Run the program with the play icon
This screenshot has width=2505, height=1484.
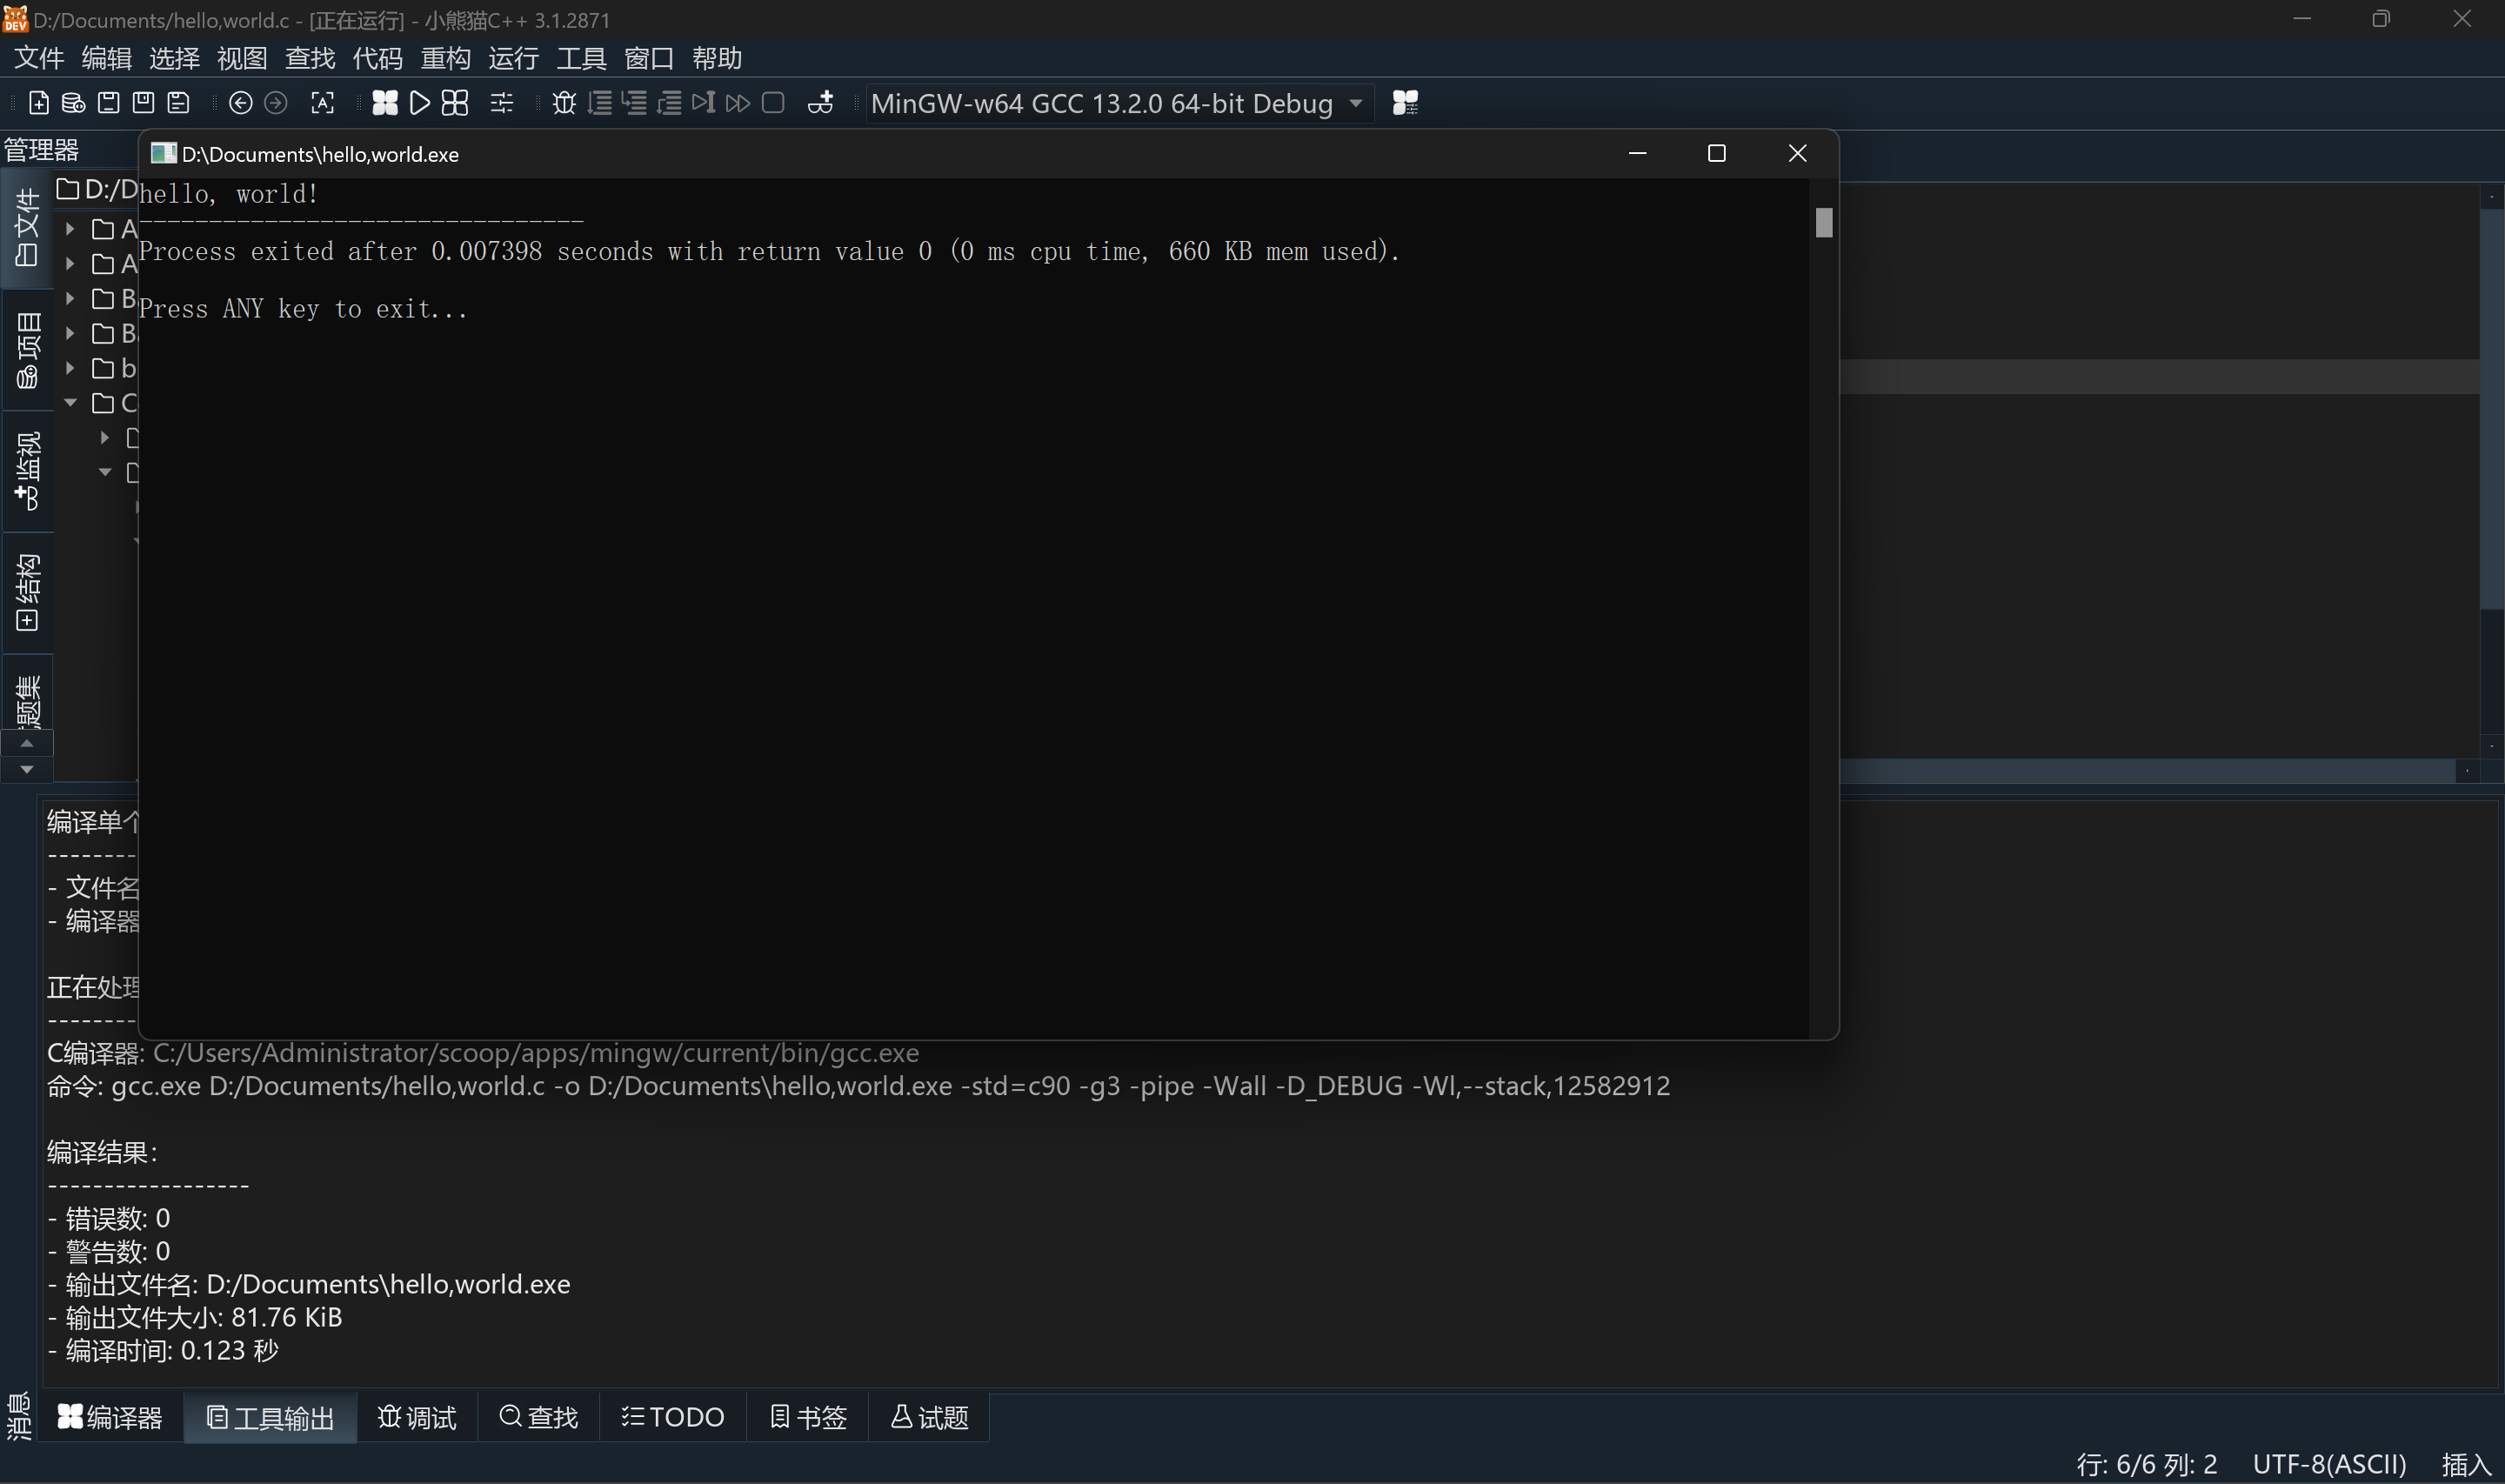pyautogui.click(x=420, y=102)
